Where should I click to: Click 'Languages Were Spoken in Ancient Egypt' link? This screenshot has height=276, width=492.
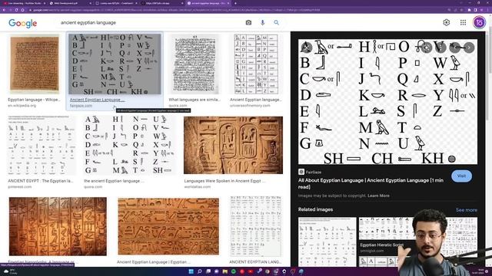(x=224, y=181)
